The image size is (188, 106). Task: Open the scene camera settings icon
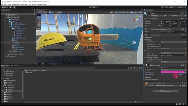coord(136,12)
